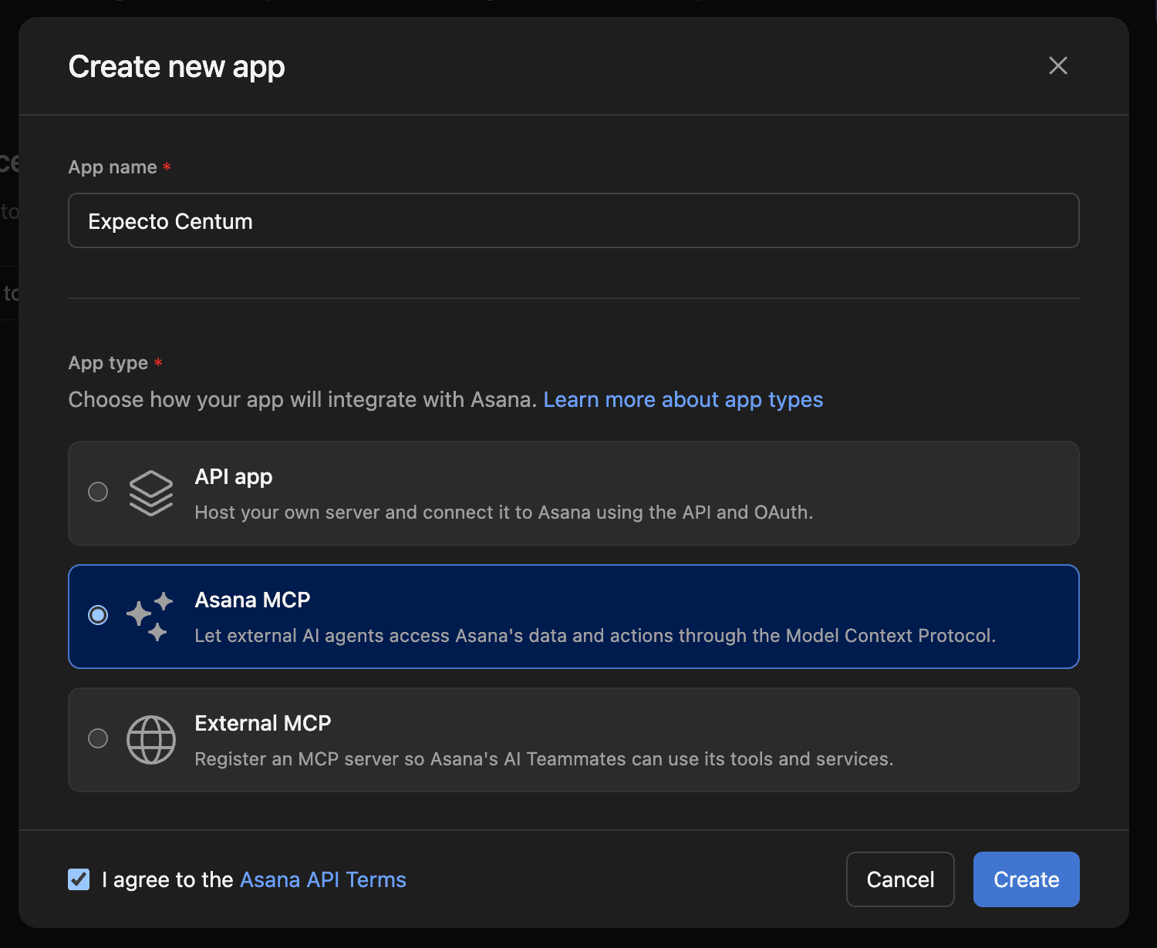Click the 'App name' field label

tap(113, 167)
